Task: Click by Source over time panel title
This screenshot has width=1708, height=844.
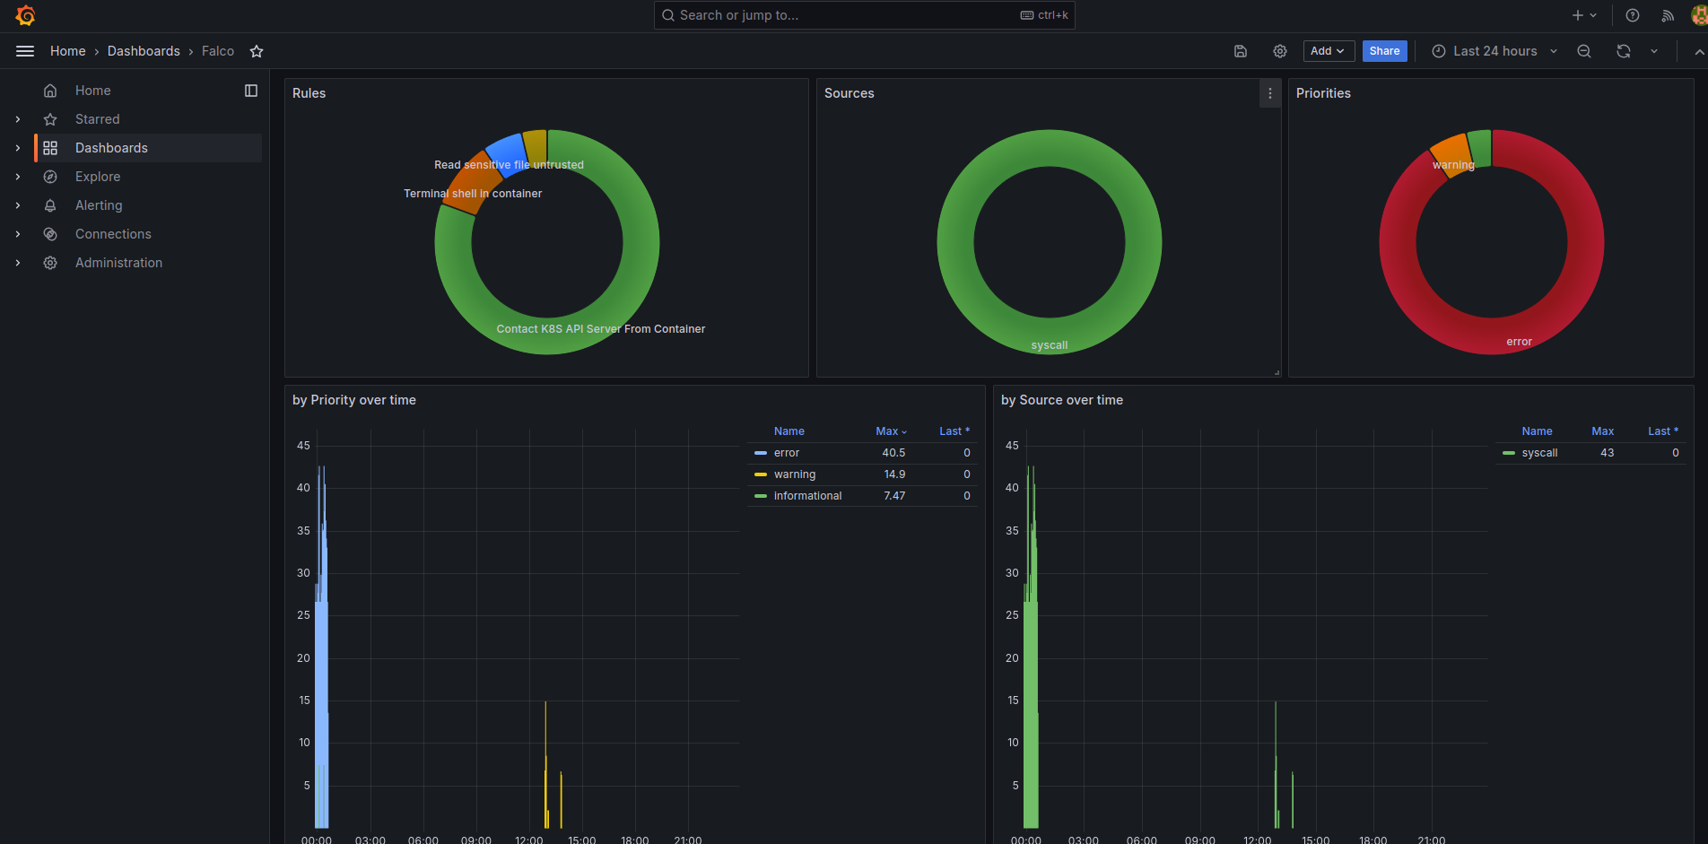Action: pos(1062,400)
